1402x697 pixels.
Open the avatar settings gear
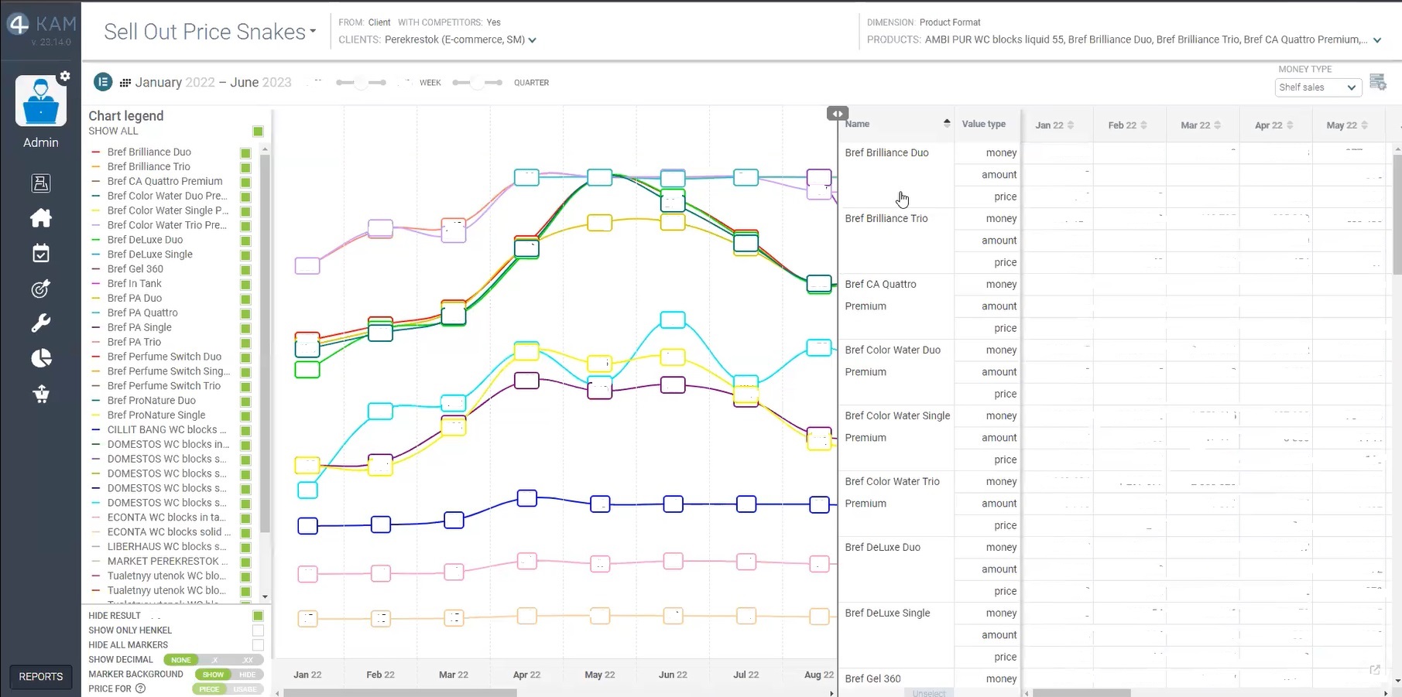coord(65,76)
